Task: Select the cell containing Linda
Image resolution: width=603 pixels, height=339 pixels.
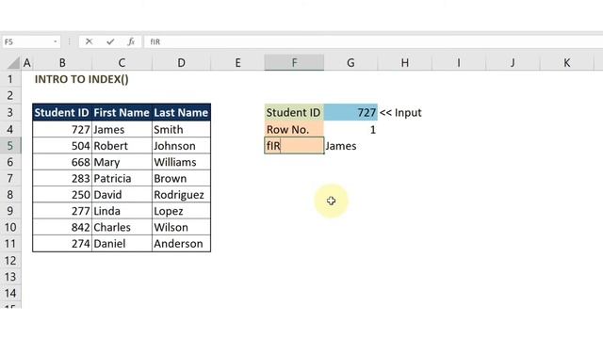Action: 122,211
